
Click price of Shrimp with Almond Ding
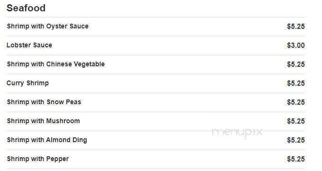point(295,140)
